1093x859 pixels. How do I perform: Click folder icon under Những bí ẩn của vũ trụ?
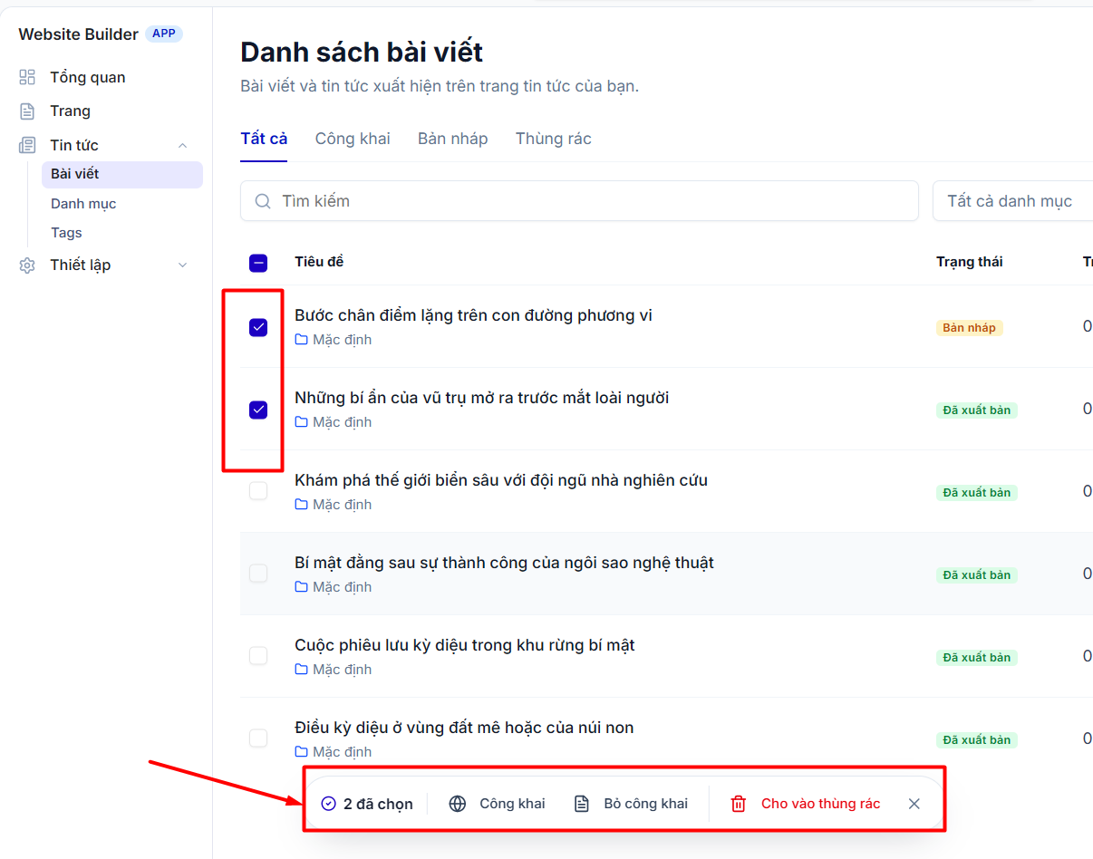coord(302,422)
